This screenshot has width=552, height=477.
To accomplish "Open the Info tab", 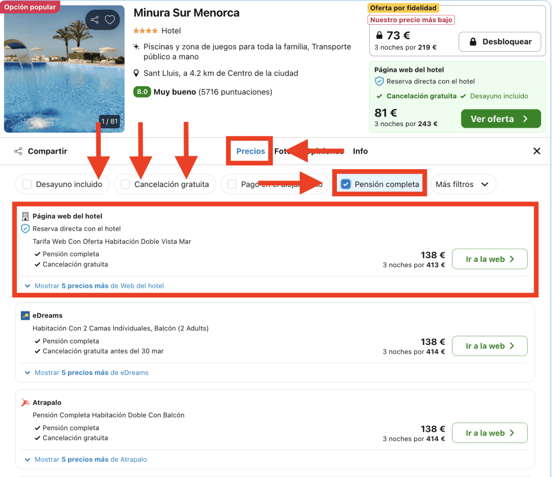I will pos(360,151).
